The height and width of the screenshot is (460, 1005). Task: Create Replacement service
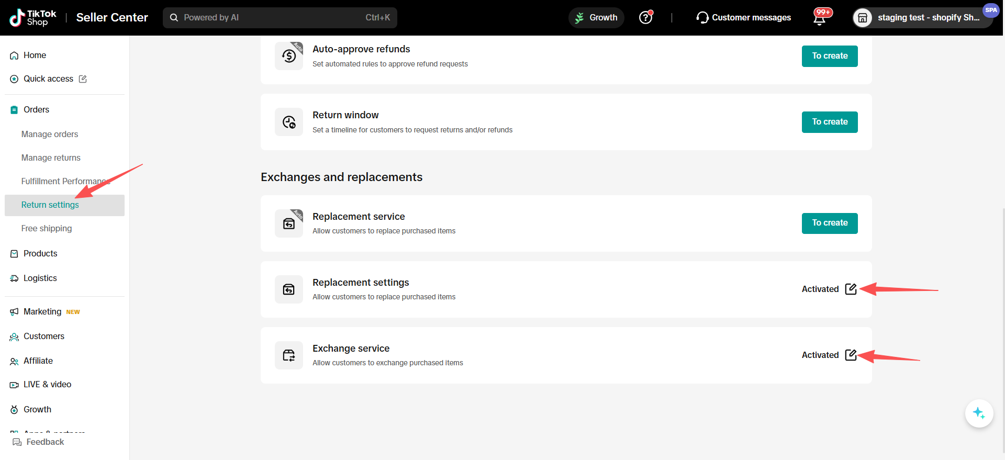830,223
